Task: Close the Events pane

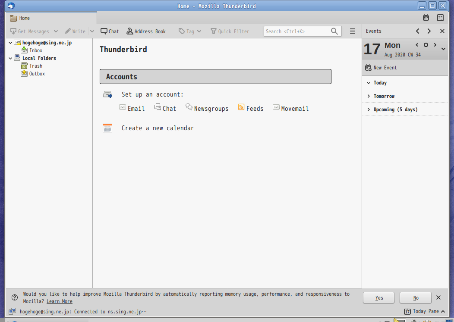Action: (442, 31)
